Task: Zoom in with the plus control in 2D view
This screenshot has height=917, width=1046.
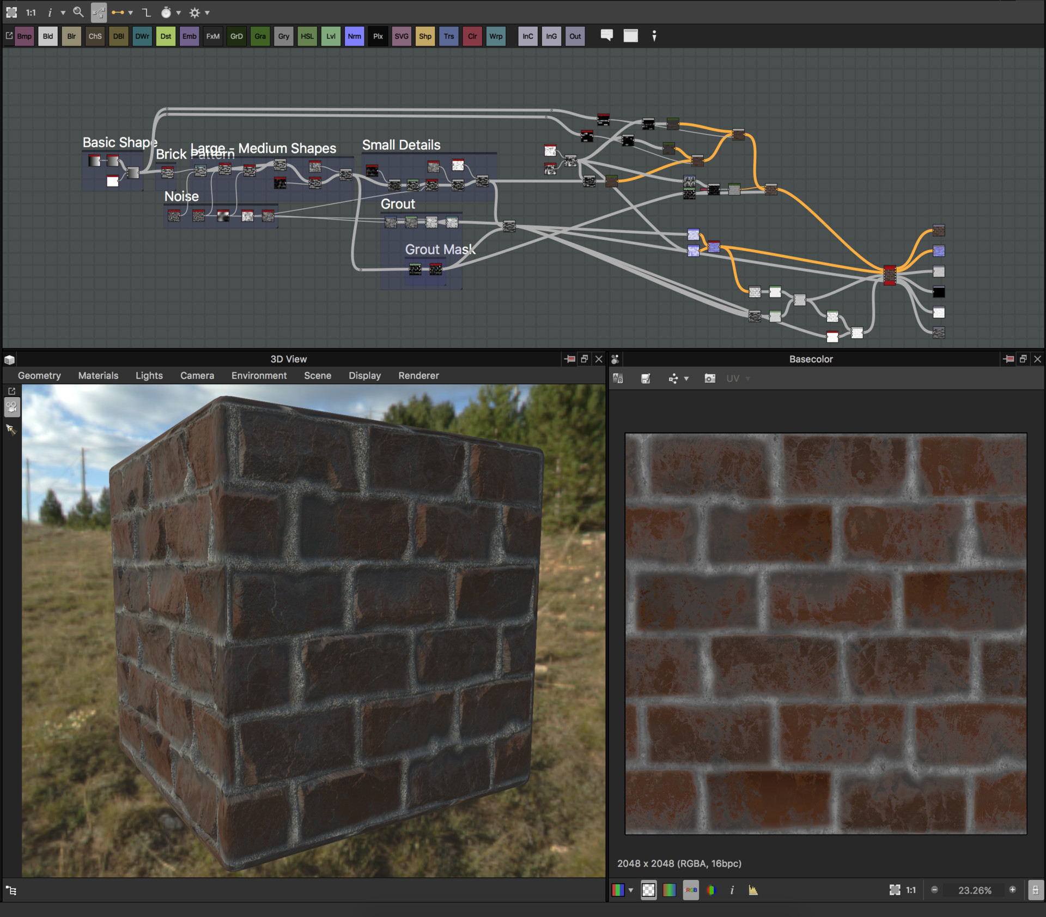Action: [1013, 890]
